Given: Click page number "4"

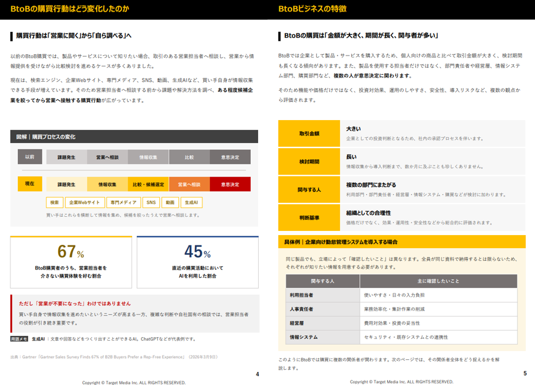Looking at the screenshot, I should (x=258, y=374).
